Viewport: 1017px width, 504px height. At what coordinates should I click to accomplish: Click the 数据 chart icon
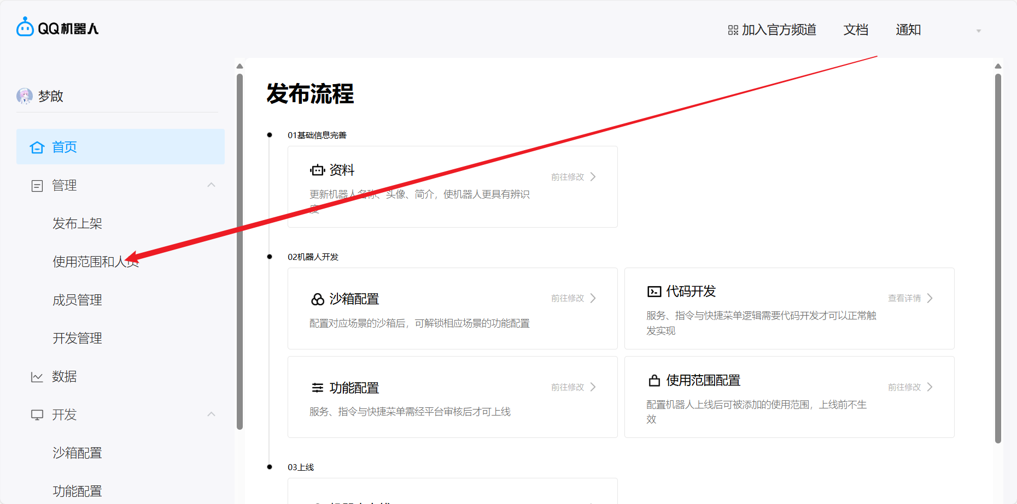[x=37, y=377]
